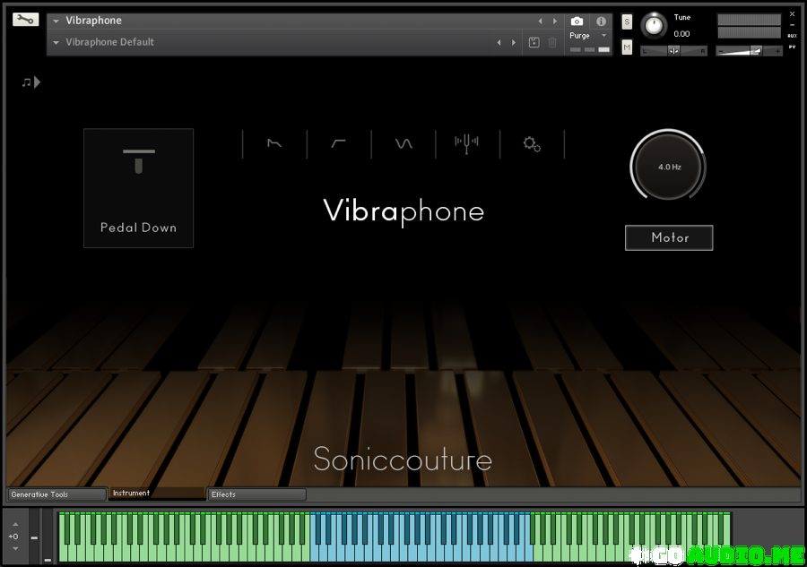Open the gears settings page icon
The image size is (807, 567).
(532, 143)
